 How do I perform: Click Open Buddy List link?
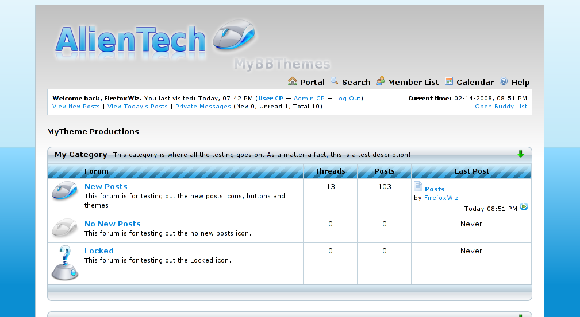(x=501, y=107)
